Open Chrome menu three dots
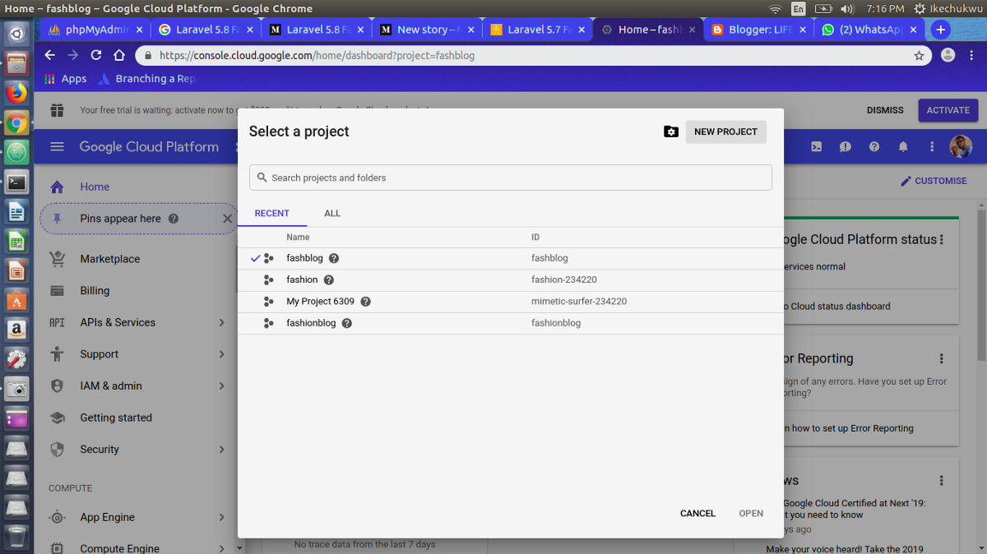The width and height of the screenshot is (987, 554). tap(972, 55)
